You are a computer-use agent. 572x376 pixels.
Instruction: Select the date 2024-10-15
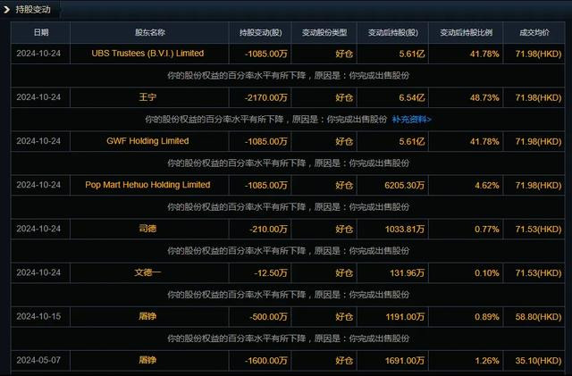tap(38, 316)
